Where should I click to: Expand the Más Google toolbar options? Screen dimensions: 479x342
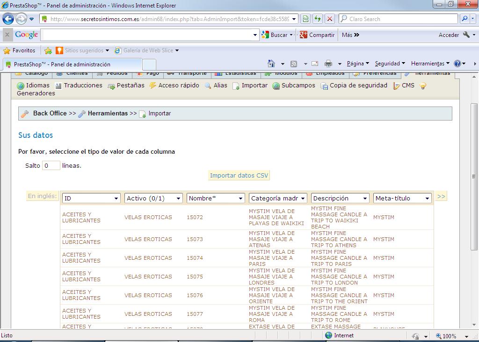pos(350,35)
